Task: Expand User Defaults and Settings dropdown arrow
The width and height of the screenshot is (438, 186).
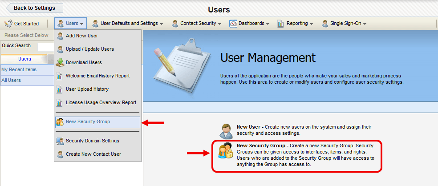Action: pyautogui.click(x=161, y=24)
